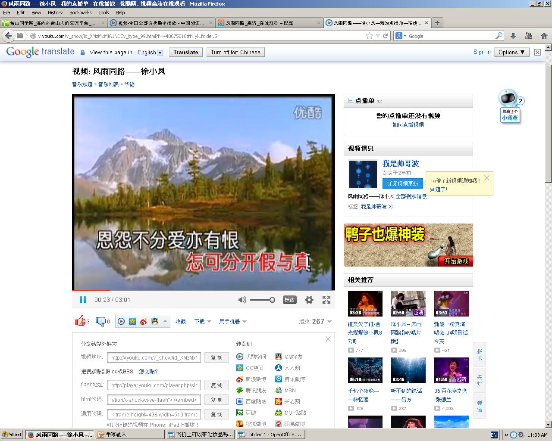Image resolution: width=552 pixels, height=441 pixels.
Task: Close the Google Translate bar
Action: click(x=537, y=52)
